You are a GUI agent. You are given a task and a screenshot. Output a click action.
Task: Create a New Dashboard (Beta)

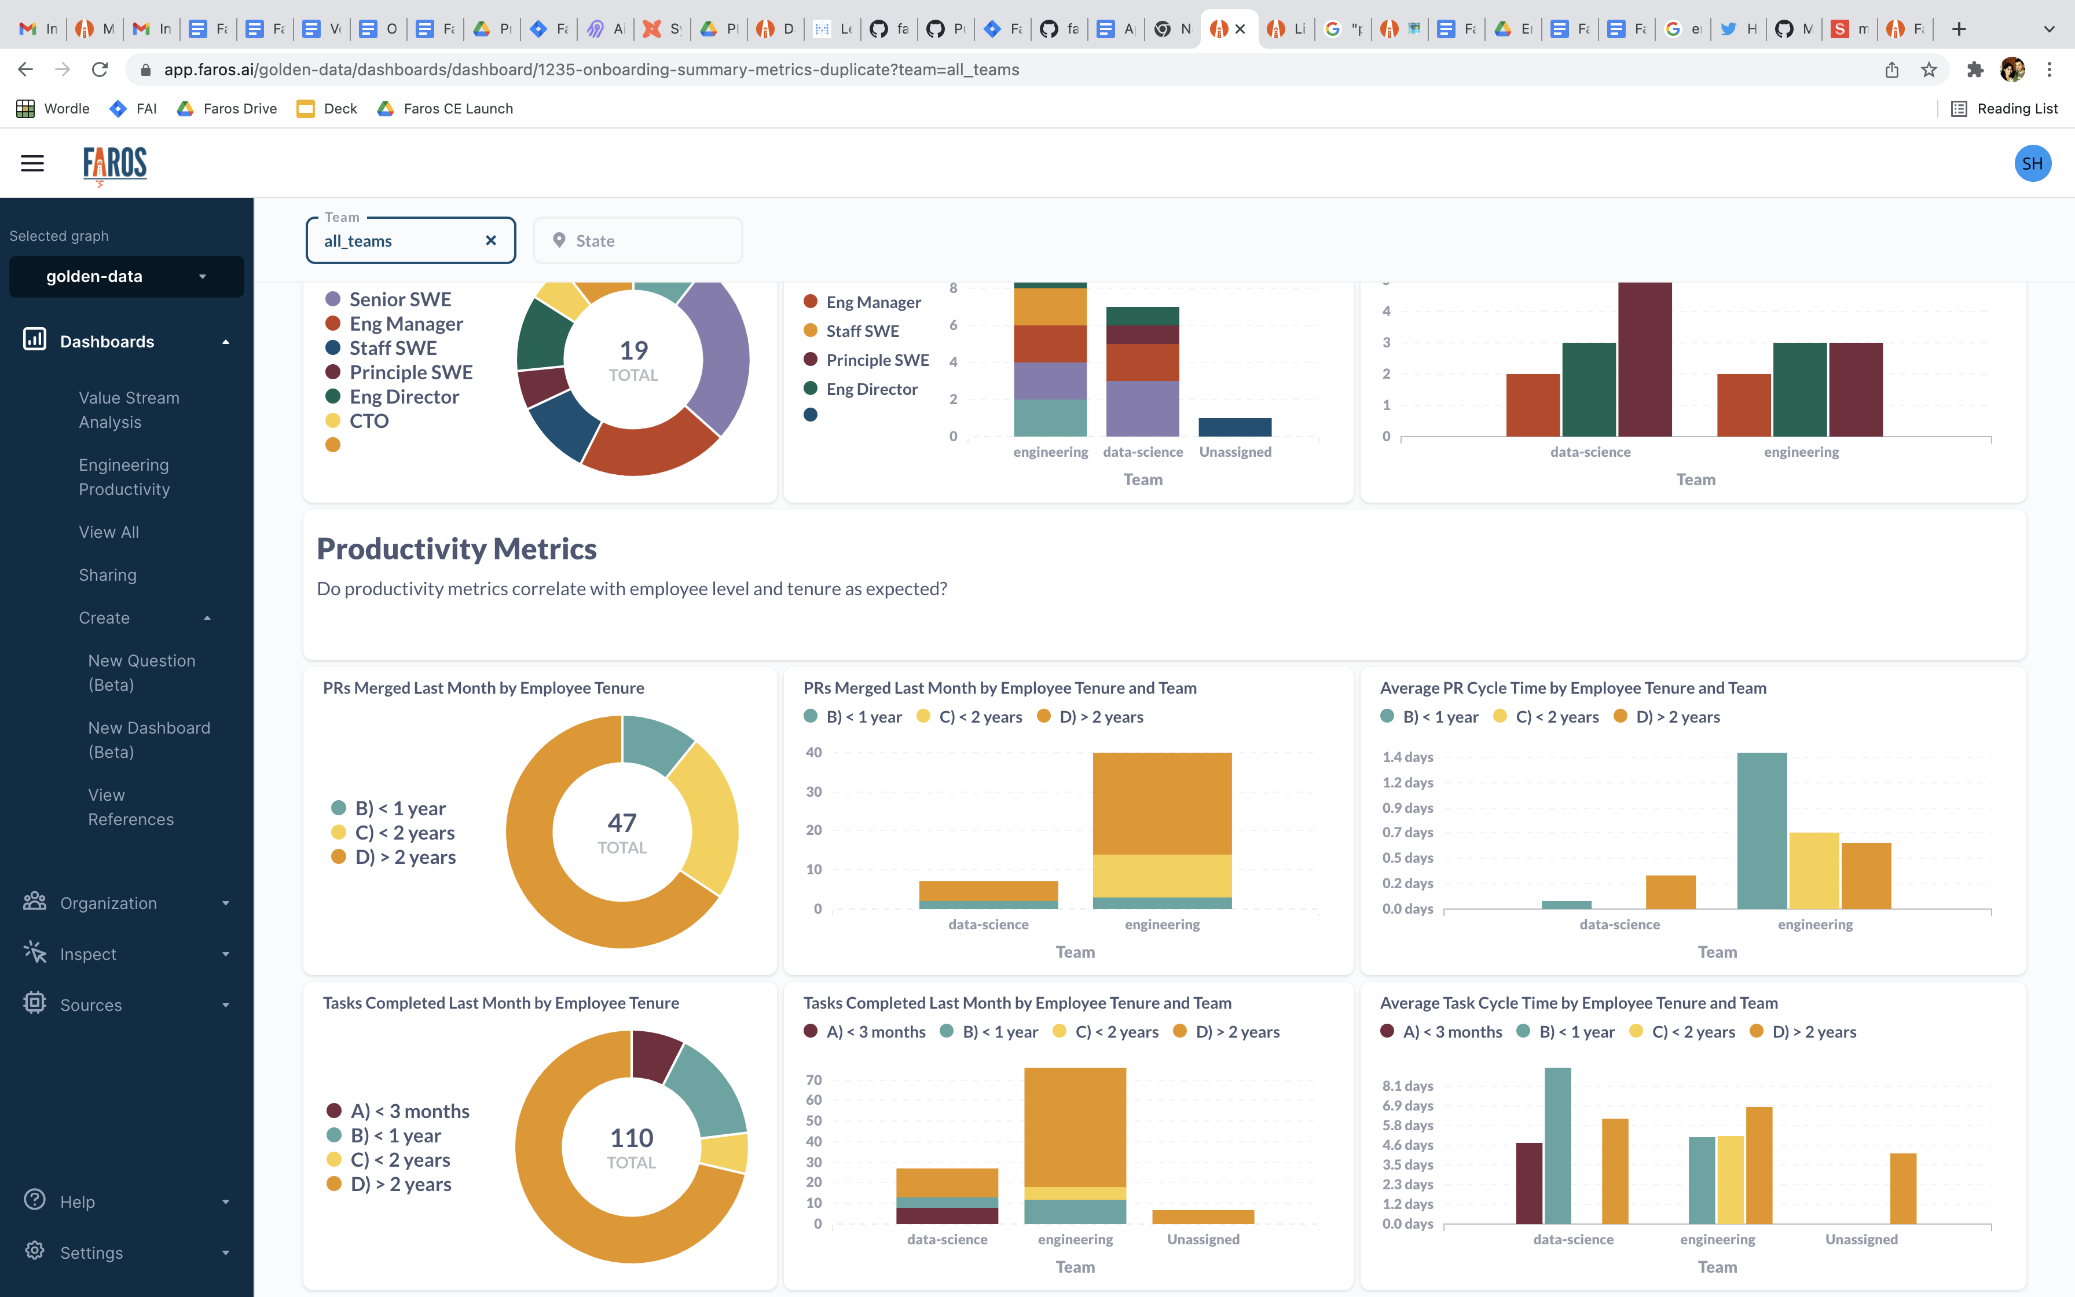pyautogui.click(x=148, y=739)
